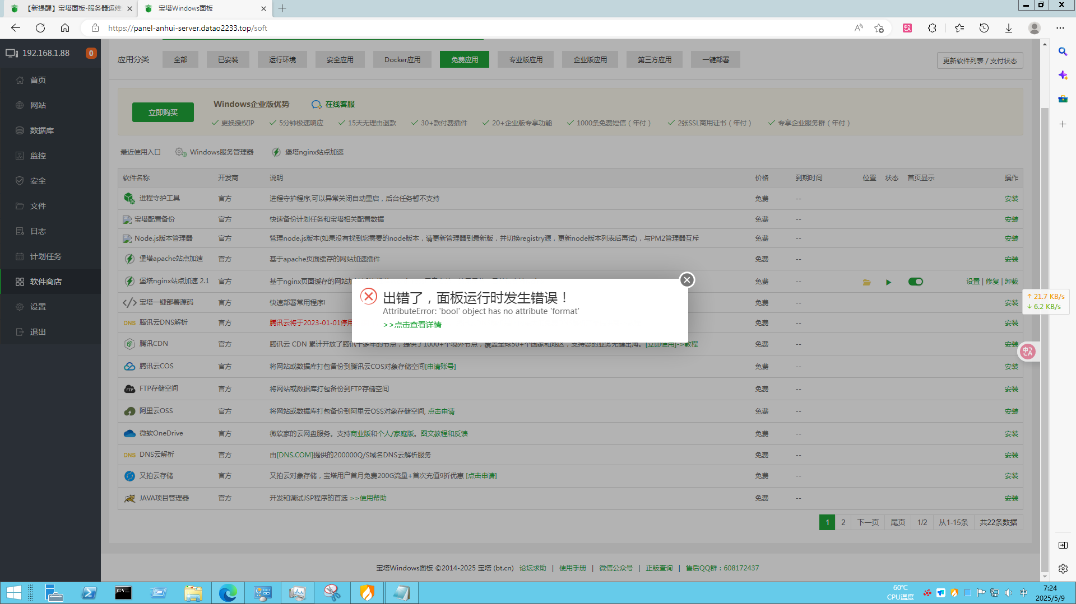Viewport: 1076px width, 604px height.
Task: Close the error dialog with X button
Action: pos(687,280)
